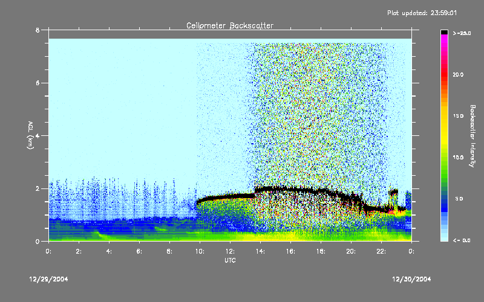Click the "15.0" colorbar label

458,116
